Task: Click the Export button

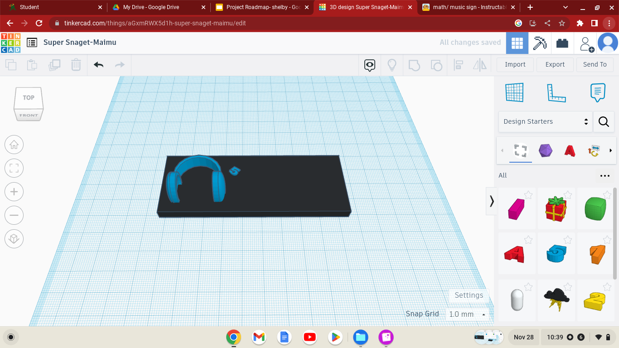Action: (x=555, y=64)
